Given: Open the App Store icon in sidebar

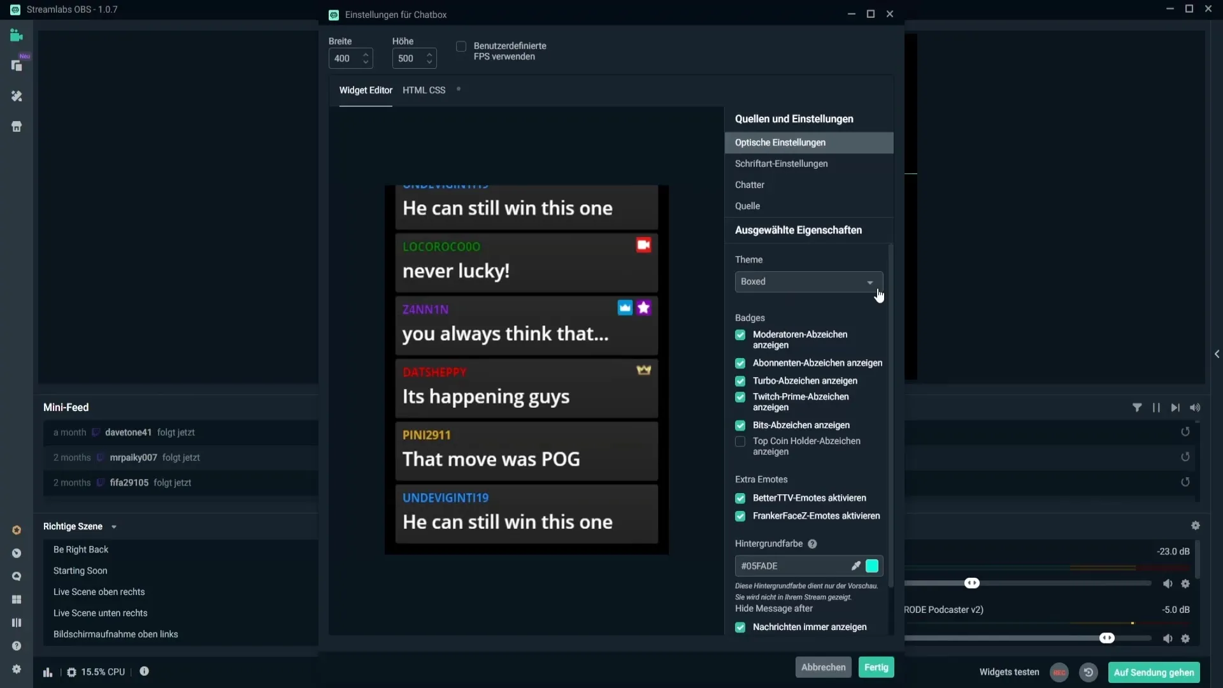Looking at the screenshot, I should [17, 127].
